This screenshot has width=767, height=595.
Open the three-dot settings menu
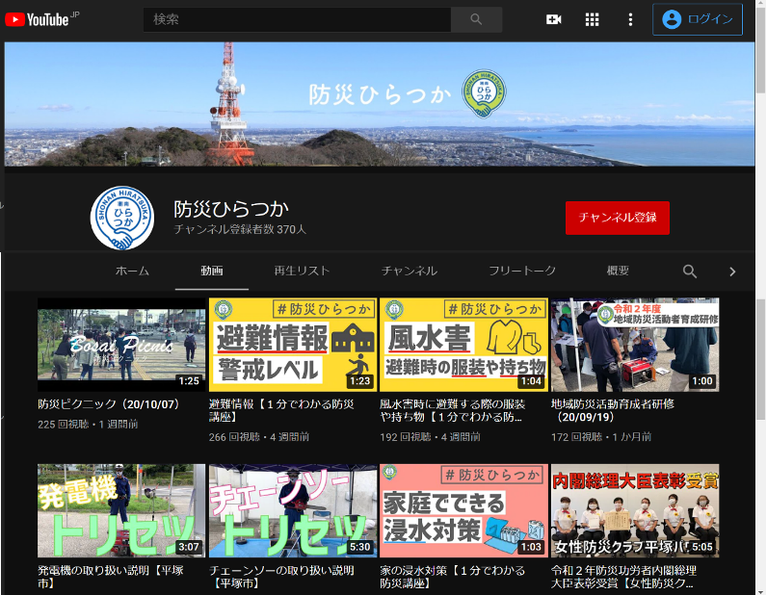pyautogui.click(x=630, y=19)
